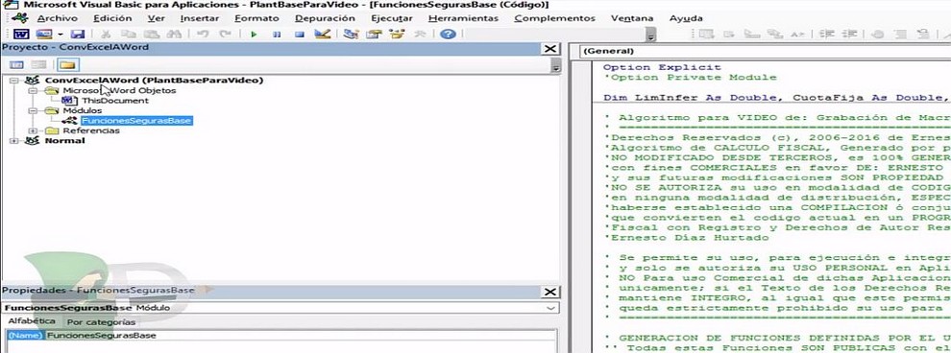
Task: Click the Complete Word icon
Action: (797, 35)
